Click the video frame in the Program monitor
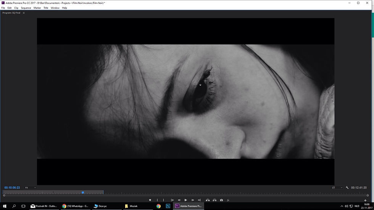Viewport: 374px width, 210px height. pos(185,101)
